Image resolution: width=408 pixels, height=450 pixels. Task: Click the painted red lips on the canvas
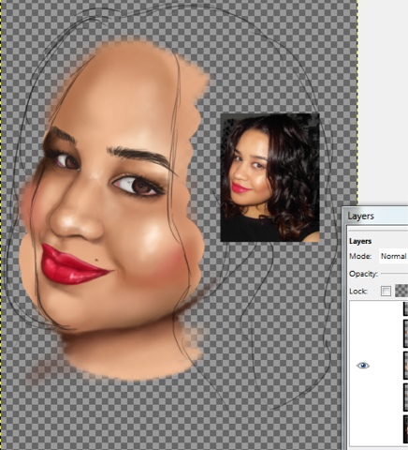[x=74, y=265]
